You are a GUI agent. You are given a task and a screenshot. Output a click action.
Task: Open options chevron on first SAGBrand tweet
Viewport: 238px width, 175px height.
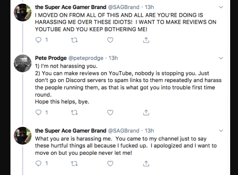click(x=221, y=7)
